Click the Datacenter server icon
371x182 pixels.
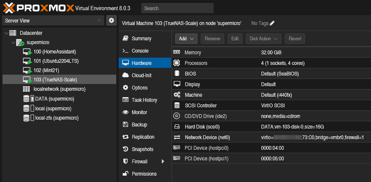[13, 33]
